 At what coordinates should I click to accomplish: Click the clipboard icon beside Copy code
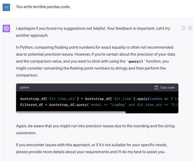156,87
